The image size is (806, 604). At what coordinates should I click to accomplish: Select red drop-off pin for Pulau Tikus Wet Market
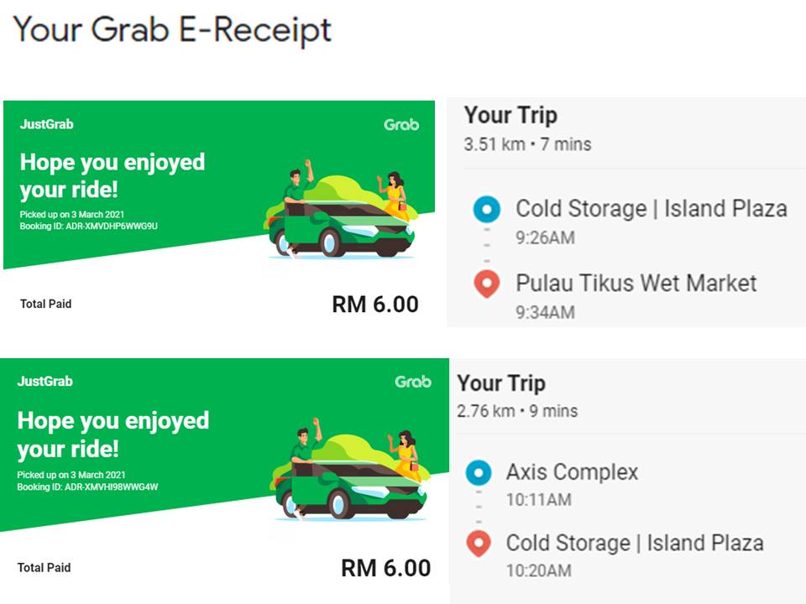[487, 284]
